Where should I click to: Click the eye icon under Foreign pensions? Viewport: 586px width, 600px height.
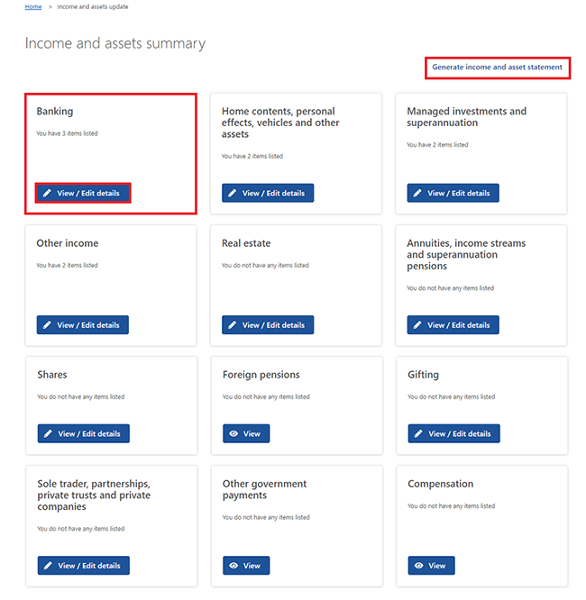click(234, 434)
